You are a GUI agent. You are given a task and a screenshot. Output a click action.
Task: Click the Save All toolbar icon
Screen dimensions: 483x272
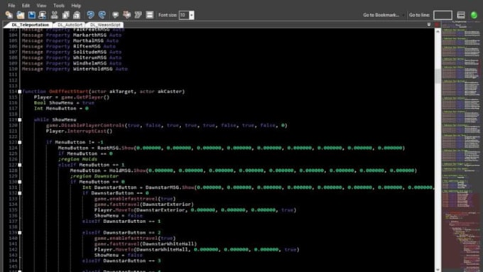(x=43, y=15)
